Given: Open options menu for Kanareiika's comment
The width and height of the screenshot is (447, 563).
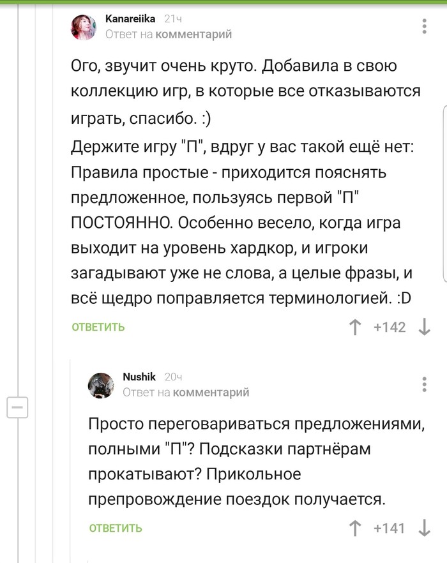Looking at the screenshot, I should (425, 27).
